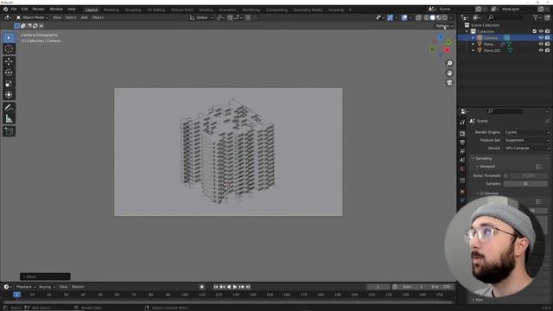
Task: Click the Blender logo menu icon
Action: point(5,10)
